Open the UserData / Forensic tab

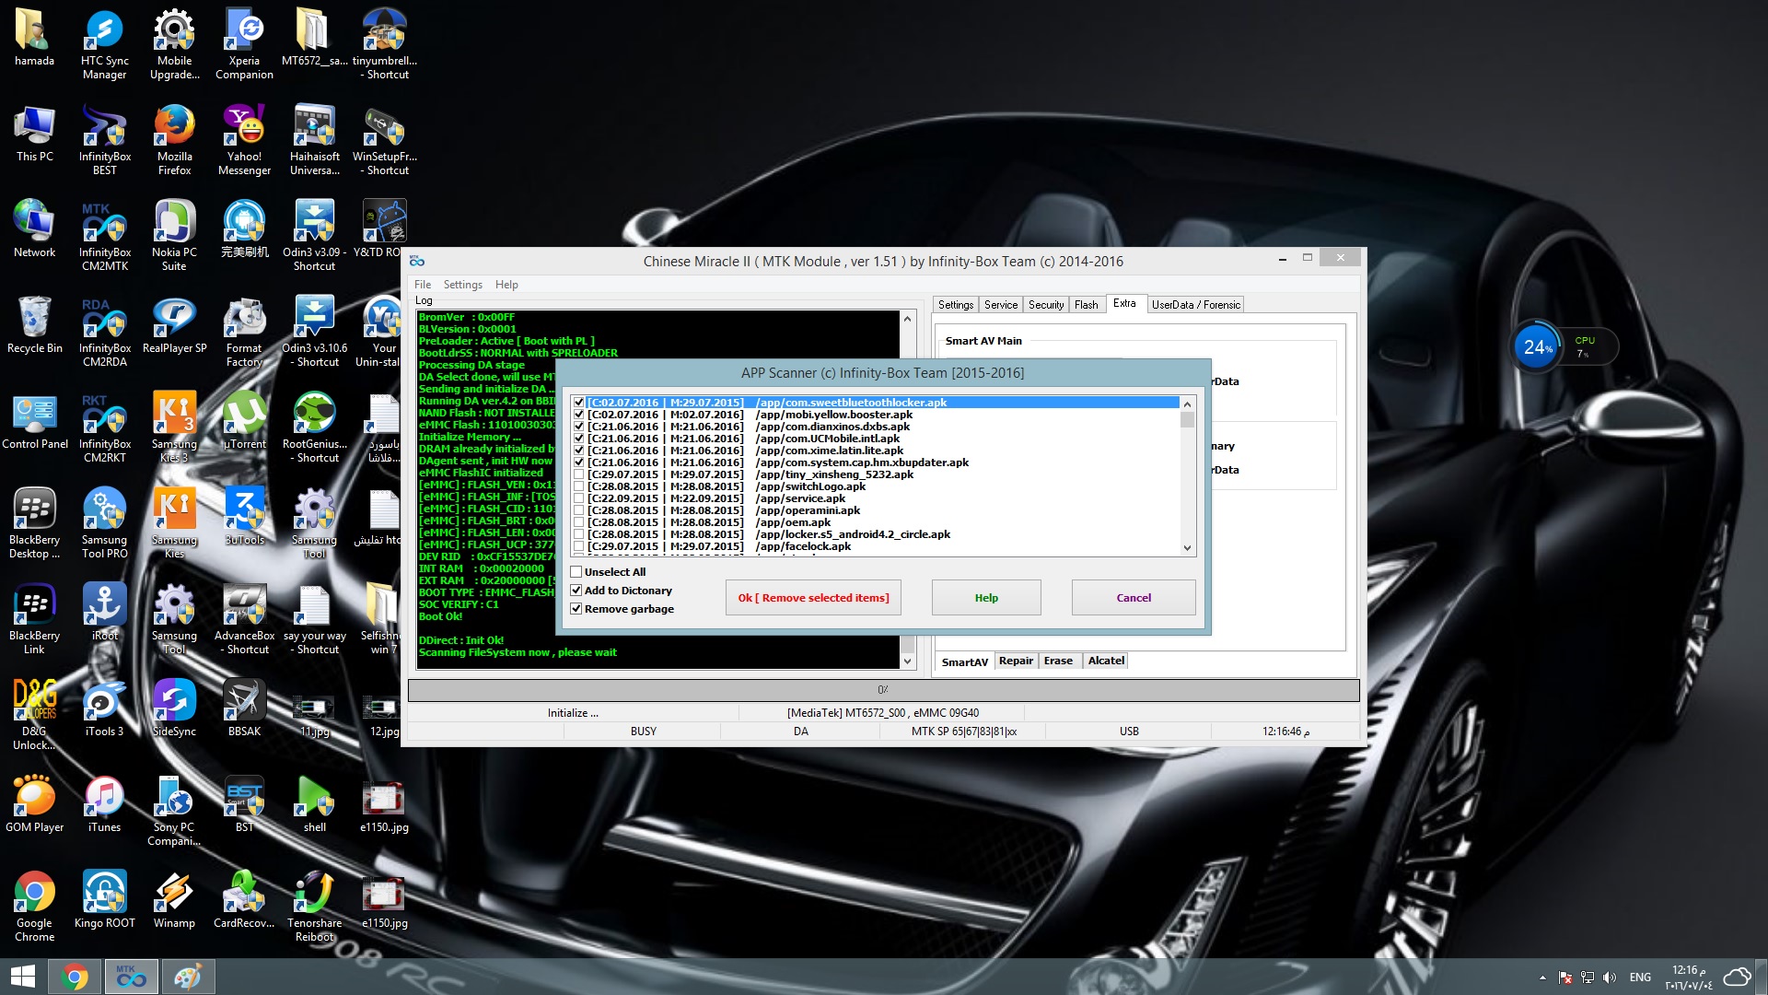point(1196,305)
